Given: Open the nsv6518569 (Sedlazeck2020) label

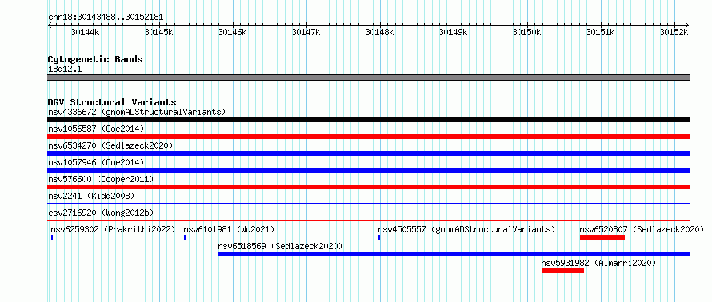Looking at the screenshot, I should click(x=280, y=246).
